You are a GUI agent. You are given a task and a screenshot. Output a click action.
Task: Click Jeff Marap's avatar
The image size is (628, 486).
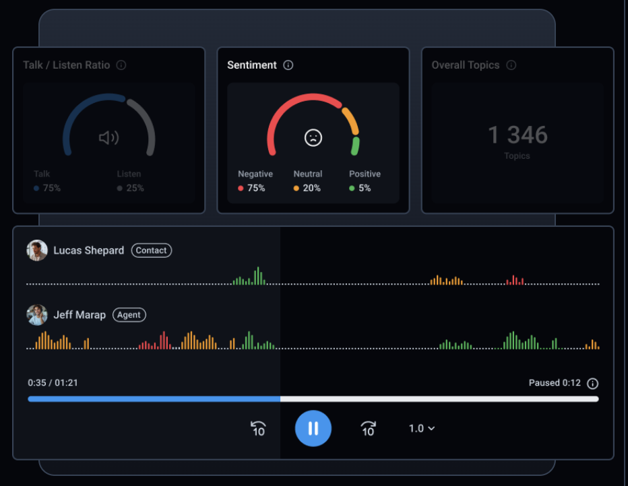tap(37, 315)
